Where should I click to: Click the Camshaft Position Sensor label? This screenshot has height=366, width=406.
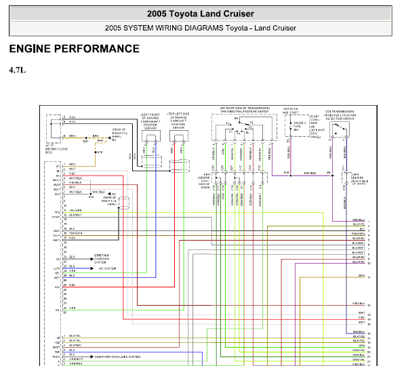click(x=178, y=121)
